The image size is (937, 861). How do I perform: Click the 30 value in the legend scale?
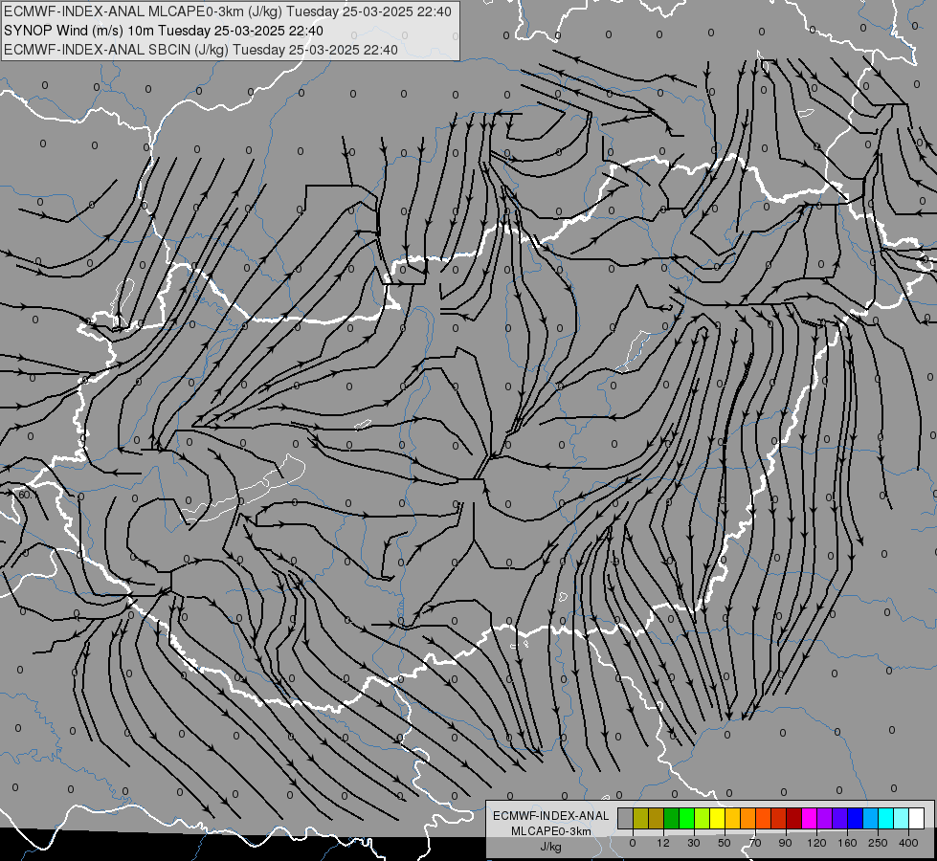[x=694, y=843]
